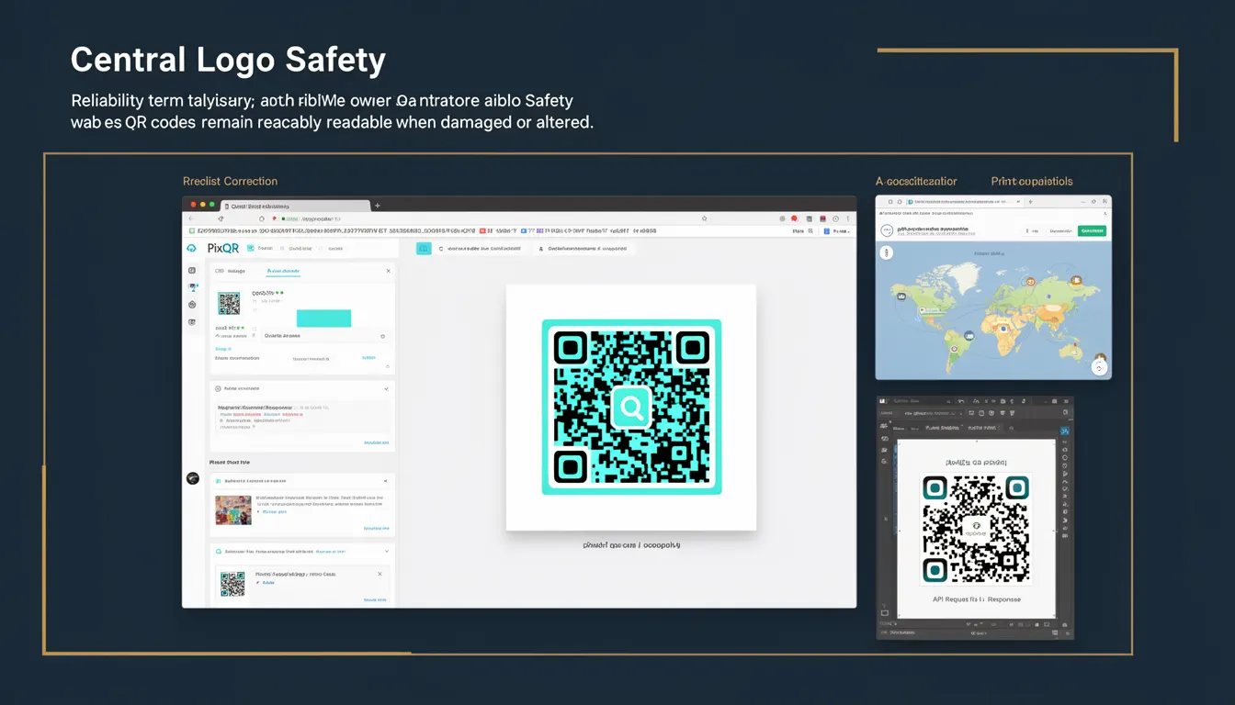This screenshot has height=705, width=1235.
Task: Open a new browser tab with the plus button
Action: pyautogui.click(x=378, y=206)
